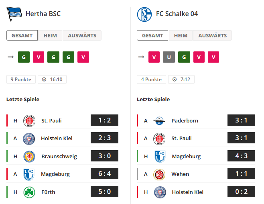Click St. Pauli crest in Hertha's matches
Viewport: 264px width, 204px height.
(29, 121)
